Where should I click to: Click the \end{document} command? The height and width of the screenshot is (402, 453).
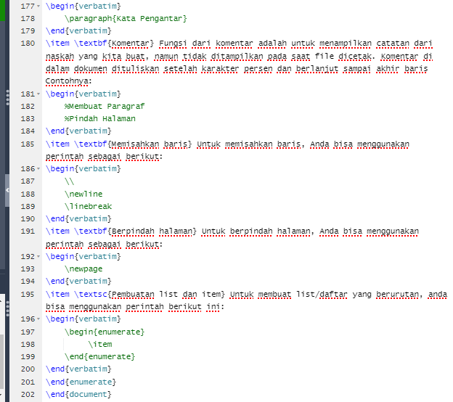pos(78,395)
